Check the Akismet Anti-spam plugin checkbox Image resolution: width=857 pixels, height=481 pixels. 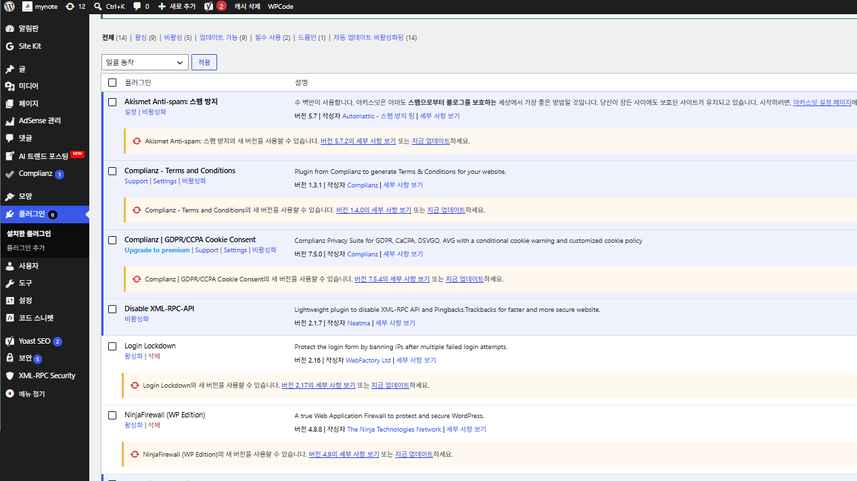click(112, 101)
